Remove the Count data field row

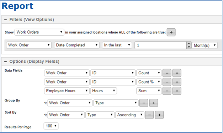(167, 73)
